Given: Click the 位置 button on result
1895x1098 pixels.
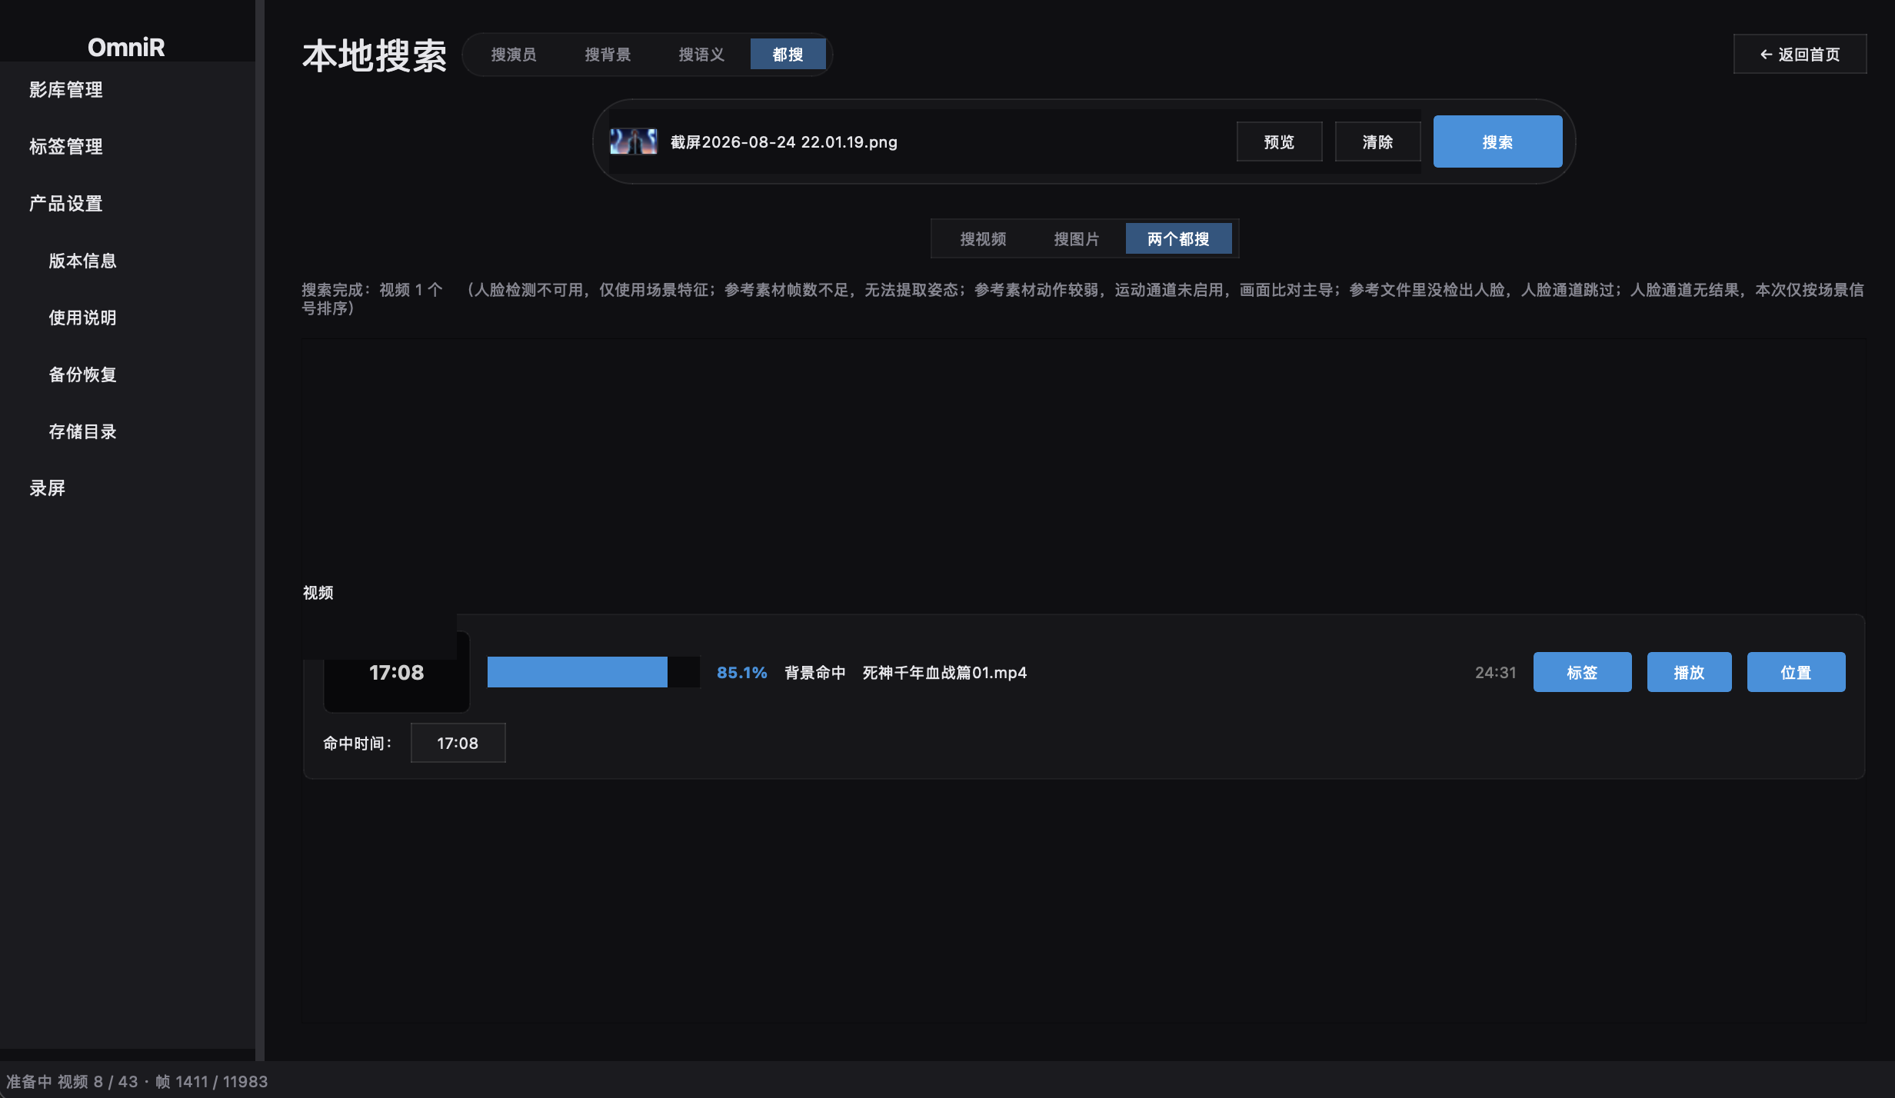Looking at the screenshot, I should coord(1796,672).
